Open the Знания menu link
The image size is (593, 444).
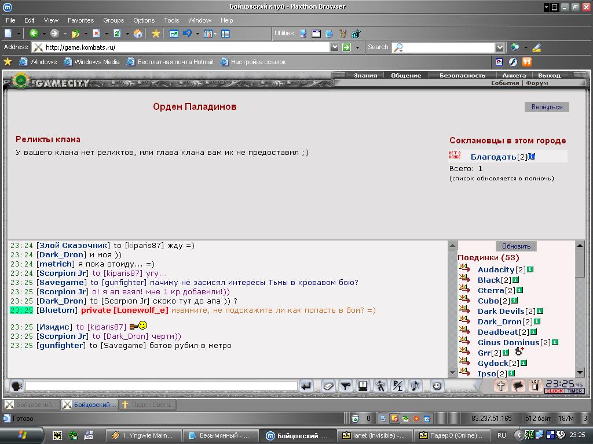click(x=365, y=76)
